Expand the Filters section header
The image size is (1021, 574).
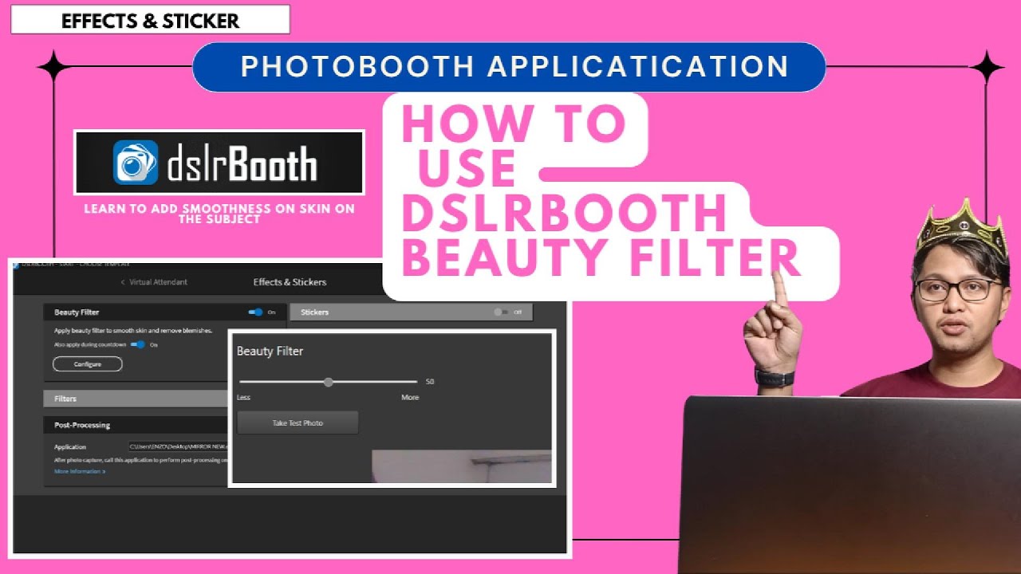[x=136, y=399]
